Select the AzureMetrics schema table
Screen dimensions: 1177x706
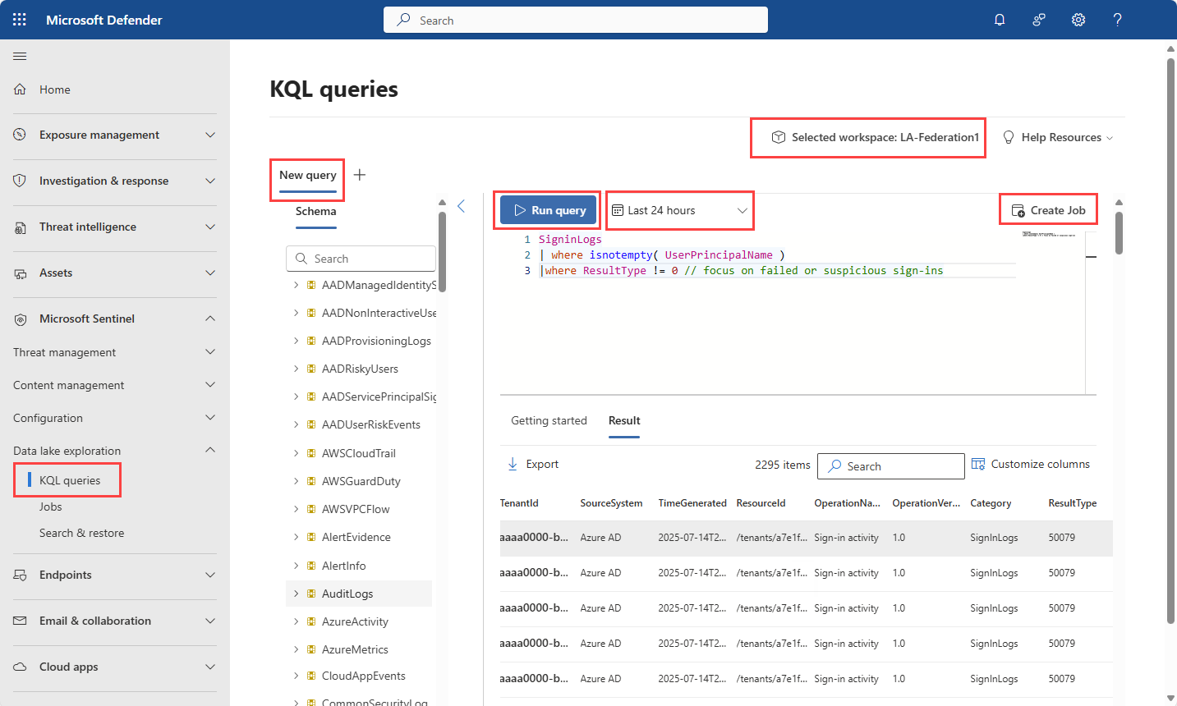355,649
